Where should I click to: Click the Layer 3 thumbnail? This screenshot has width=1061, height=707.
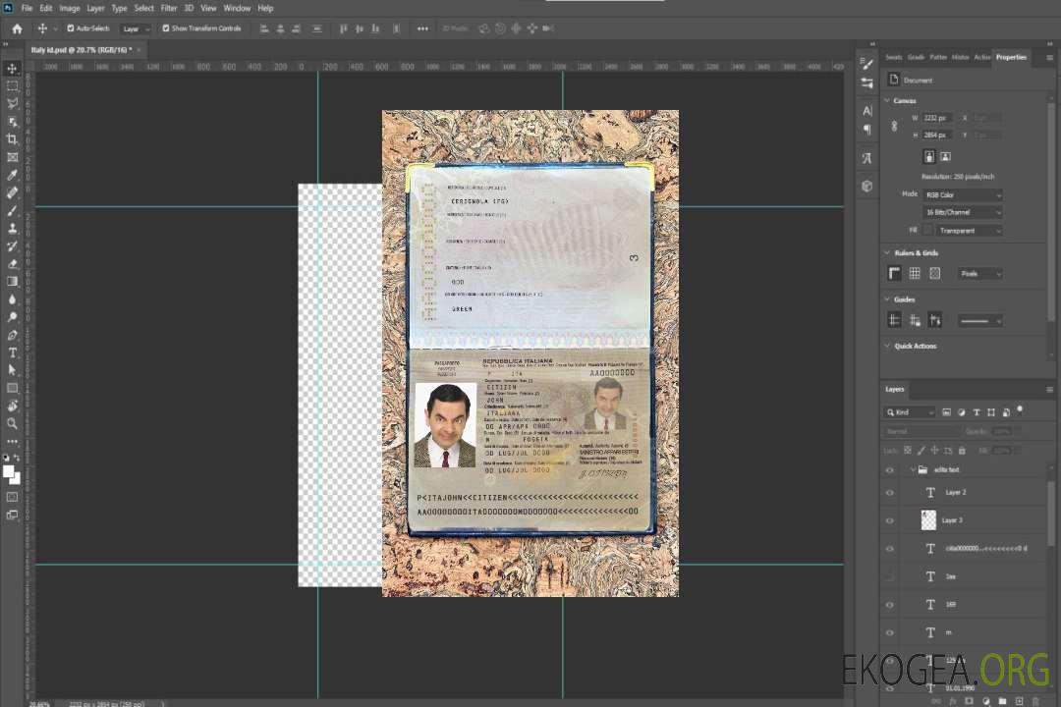click(928, 520)
